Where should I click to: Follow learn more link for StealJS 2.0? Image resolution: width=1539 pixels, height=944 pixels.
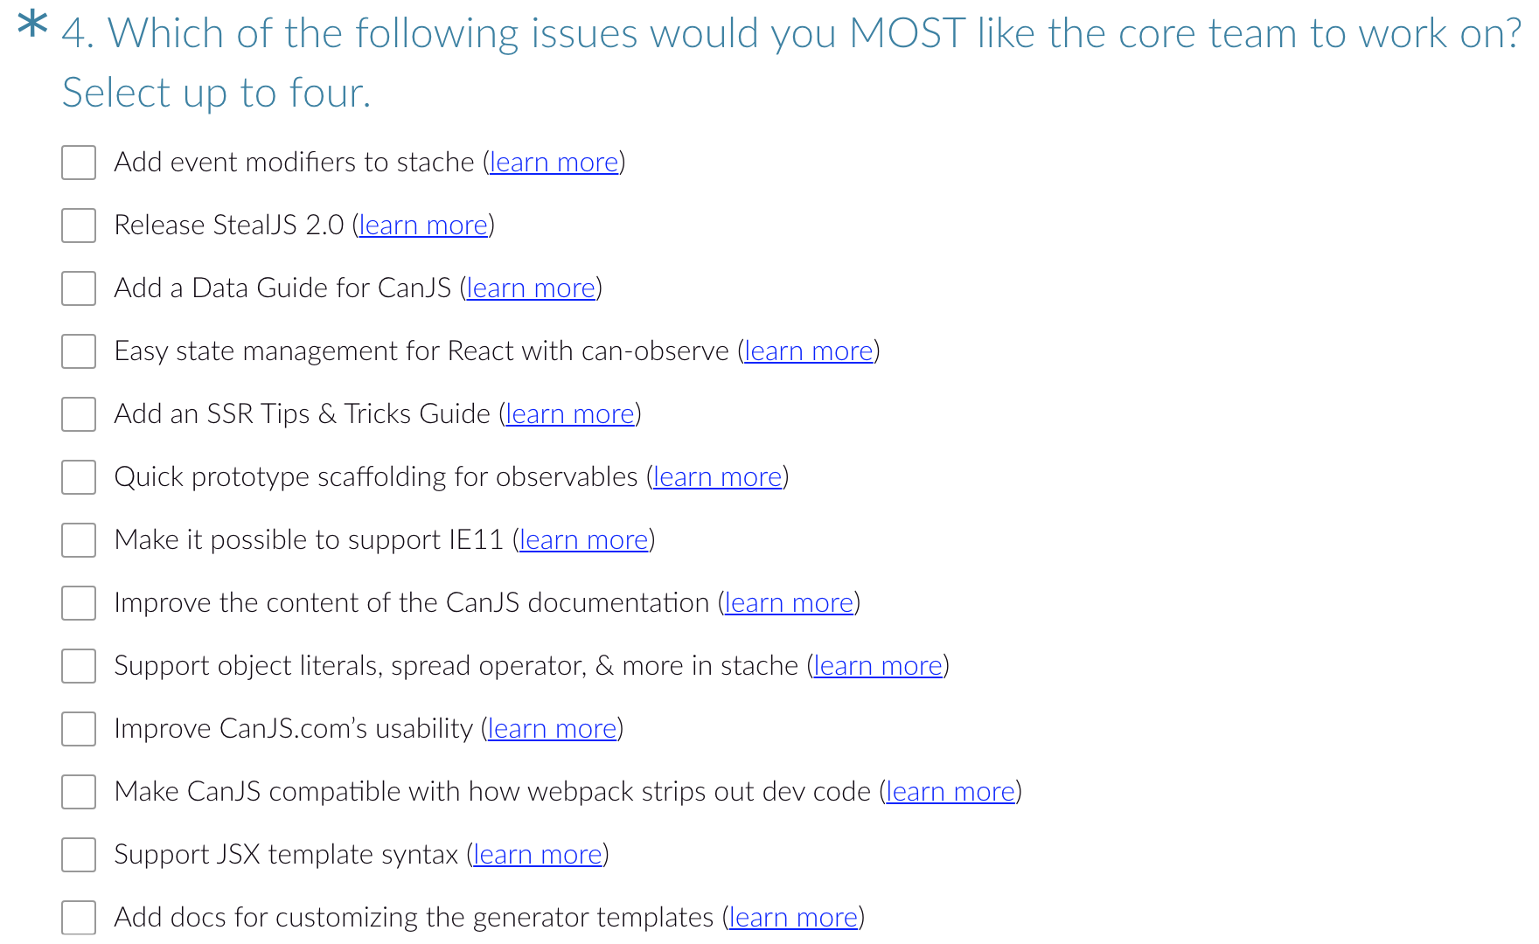coord(423,226)
